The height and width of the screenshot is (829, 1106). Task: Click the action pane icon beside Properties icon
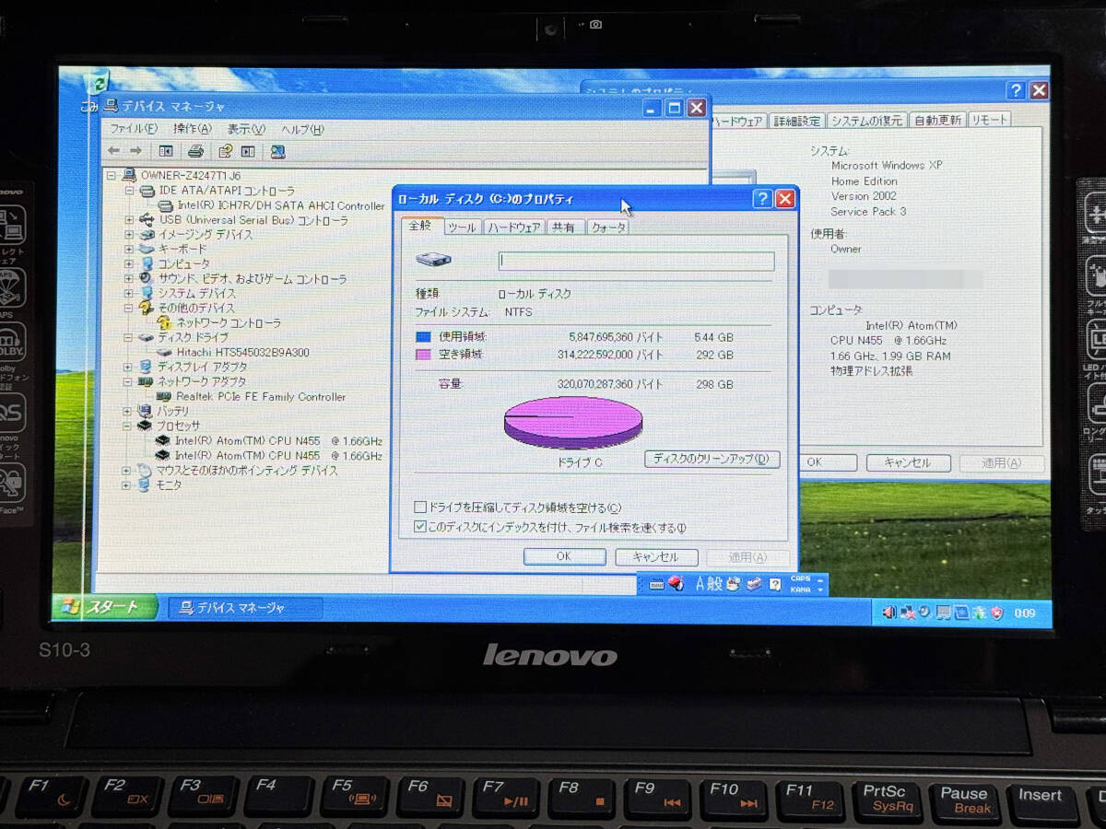[x=248, y=151]
